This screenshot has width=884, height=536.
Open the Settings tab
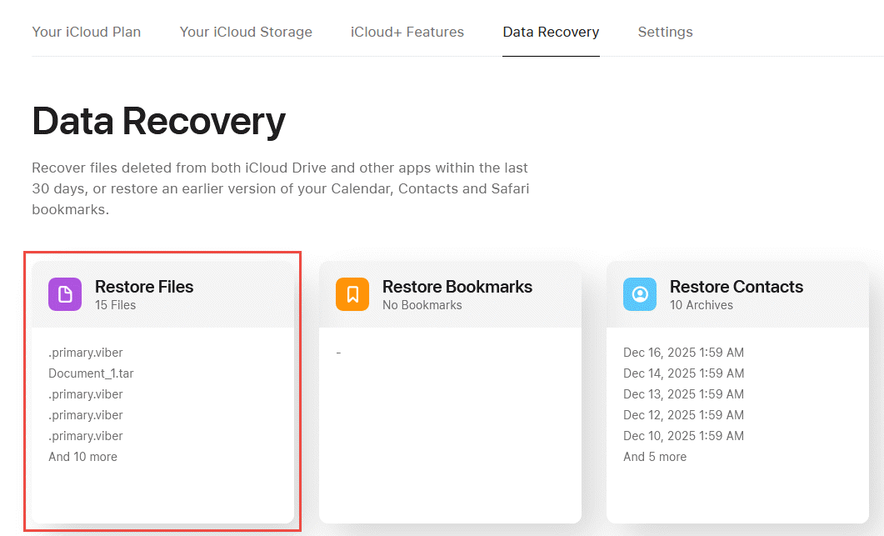(x=665, y=32)
